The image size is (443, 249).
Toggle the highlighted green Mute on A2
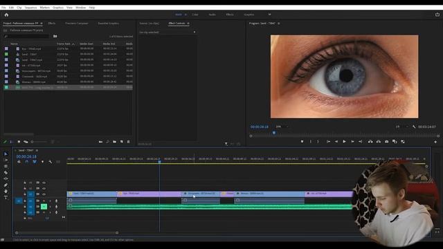(x=44, y=207)
